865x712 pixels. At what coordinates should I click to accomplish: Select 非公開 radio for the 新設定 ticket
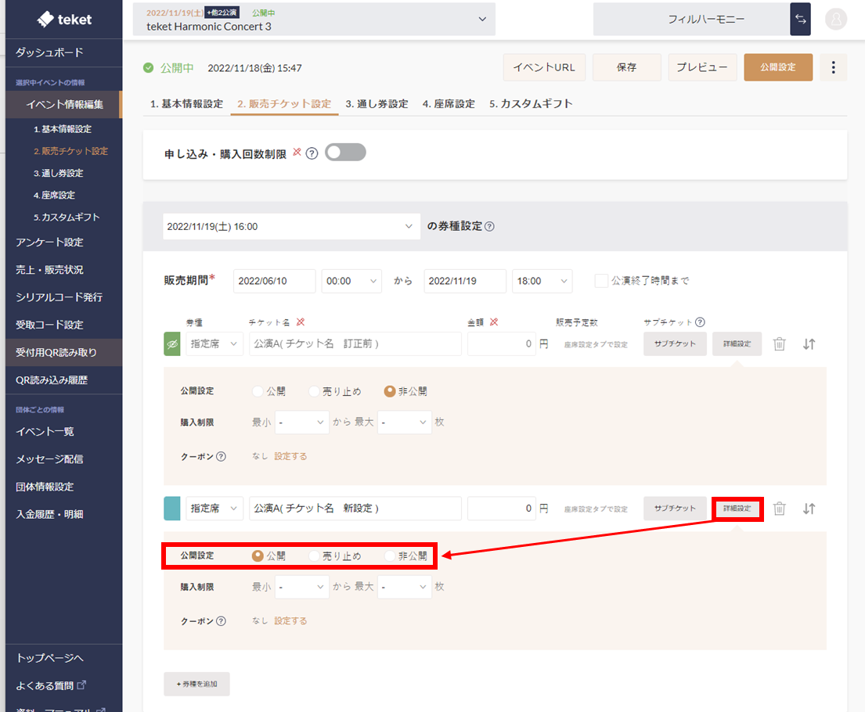point(390,556)
